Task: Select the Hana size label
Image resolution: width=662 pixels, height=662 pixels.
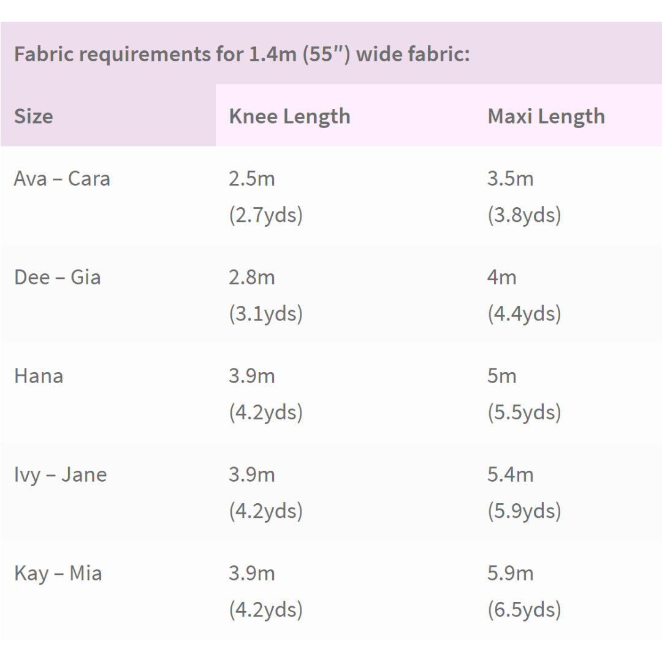Action: (39, 376)
